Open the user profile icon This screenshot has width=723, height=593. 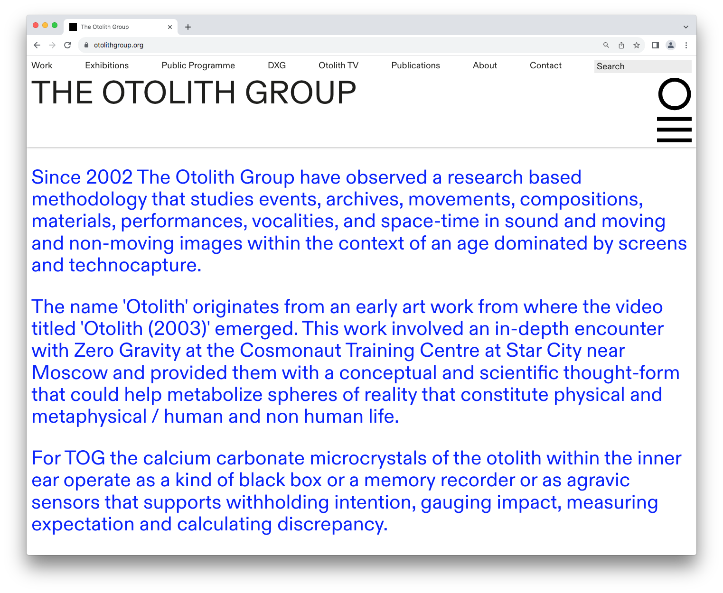[671, 45]
